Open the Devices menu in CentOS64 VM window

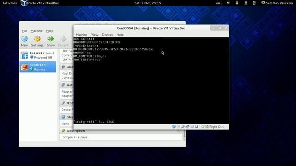[x=107, y=35]
